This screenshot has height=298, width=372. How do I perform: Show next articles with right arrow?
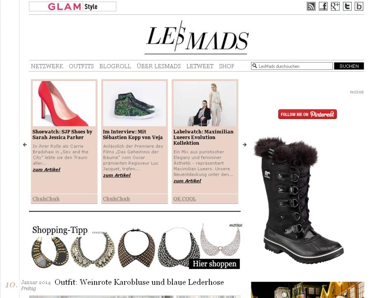[x=245, y=145]
